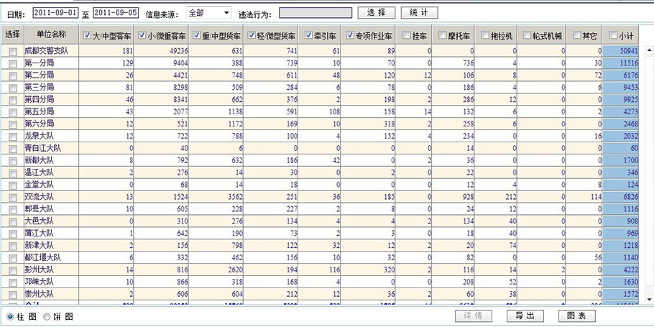The image size is (654, 327).
Task: Toggle the 小/微型客车 column checkbox
Action: pyautogui.click(x=142, y=35)
